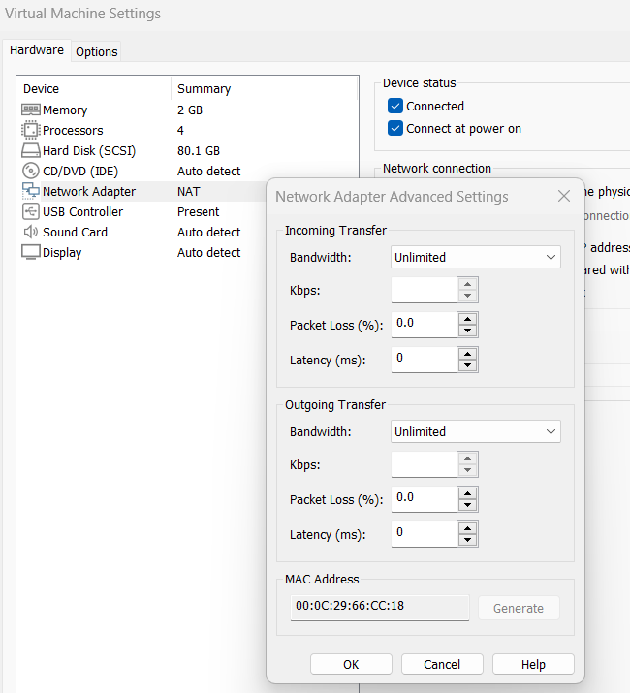Select the Memory device icon
Image resolution: width=630 pixels, height=693 pixels.
pos(30,110)
